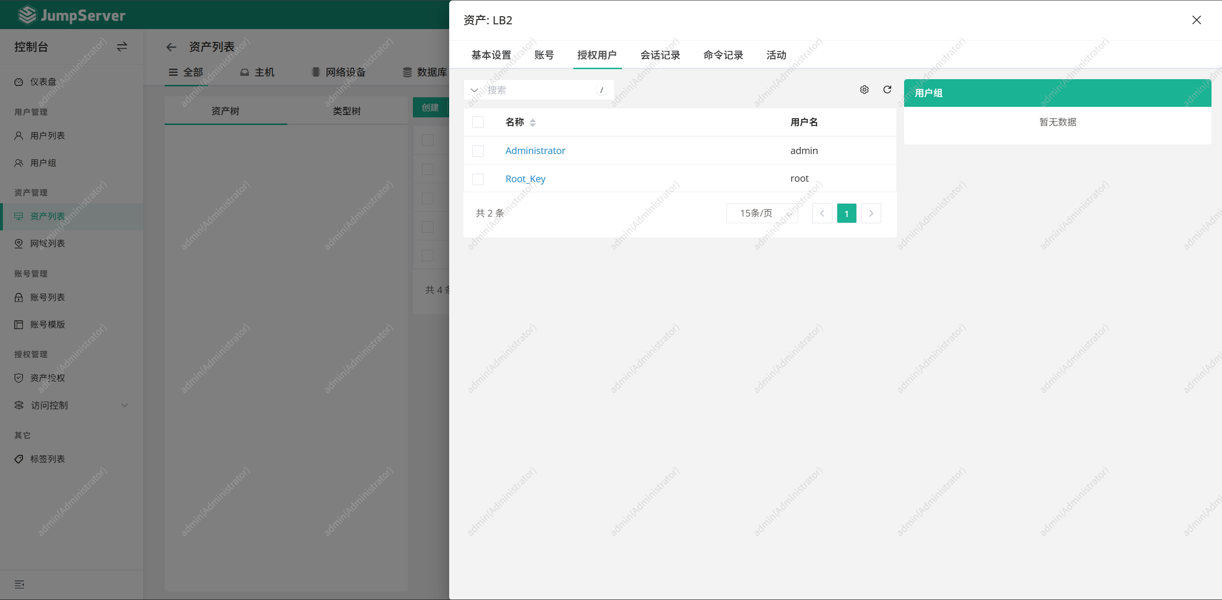Select the 类型树 tab
The image size is (1222, 600).
point(347,111)
